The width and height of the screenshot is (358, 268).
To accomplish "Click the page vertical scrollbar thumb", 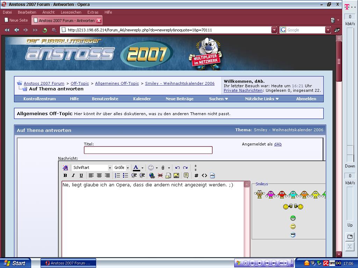I will coord(339,61).
